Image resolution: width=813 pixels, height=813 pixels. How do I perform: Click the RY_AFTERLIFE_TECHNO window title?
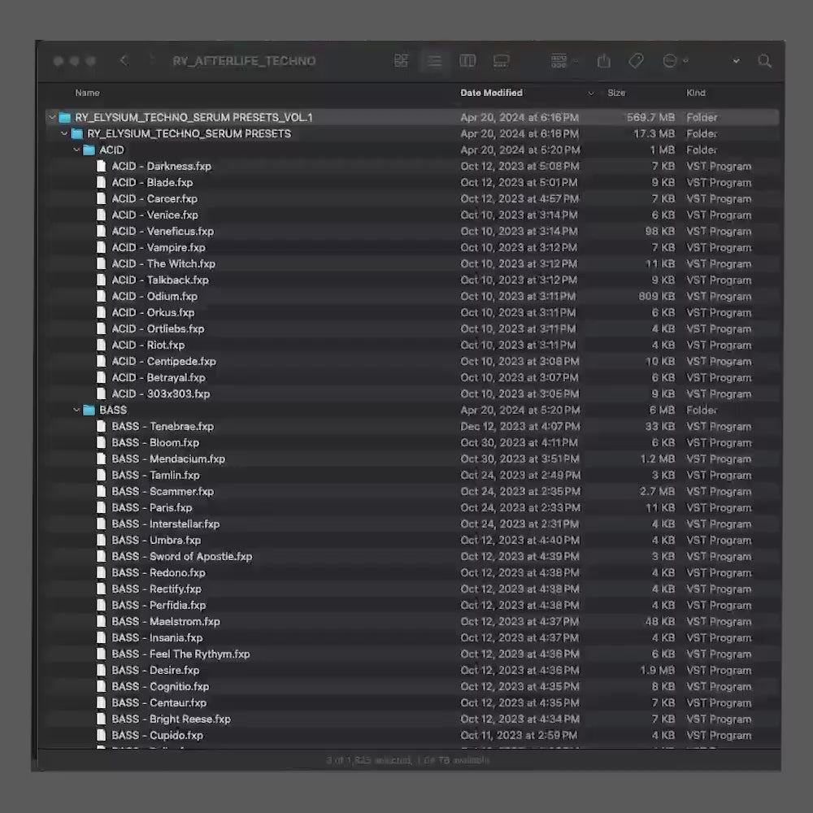pos(244,61)
